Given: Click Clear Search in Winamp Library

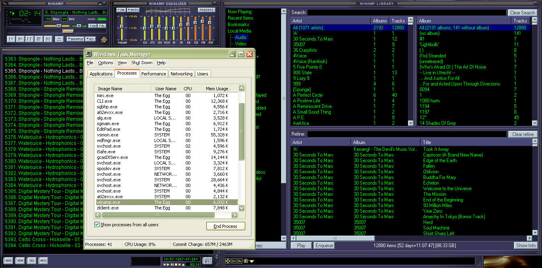Looking at the screenshot, I should 522,12.
